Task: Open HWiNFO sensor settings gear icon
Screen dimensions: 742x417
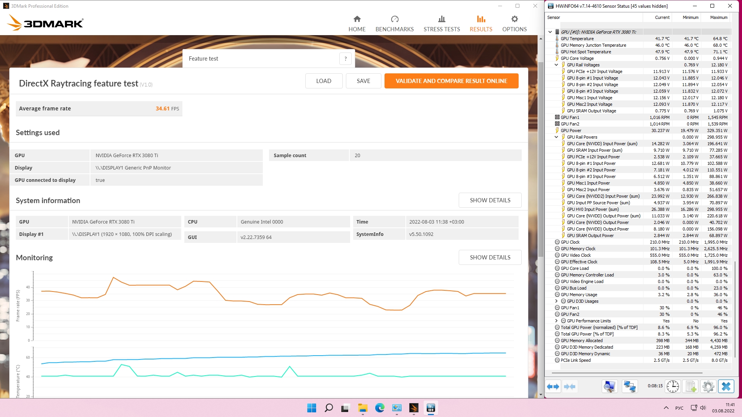Action: point(708,386)
